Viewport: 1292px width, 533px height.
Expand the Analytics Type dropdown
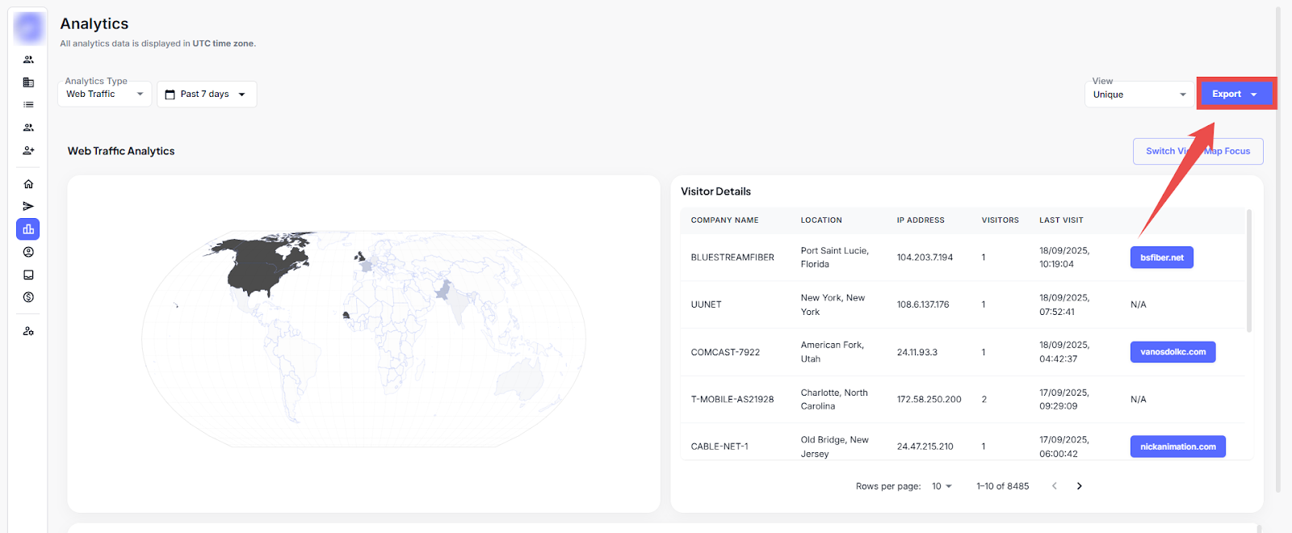tap(104, 94)
